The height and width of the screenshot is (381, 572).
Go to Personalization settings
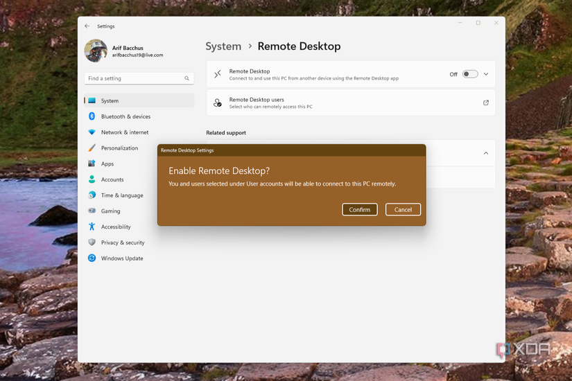[x=121, y=148]
